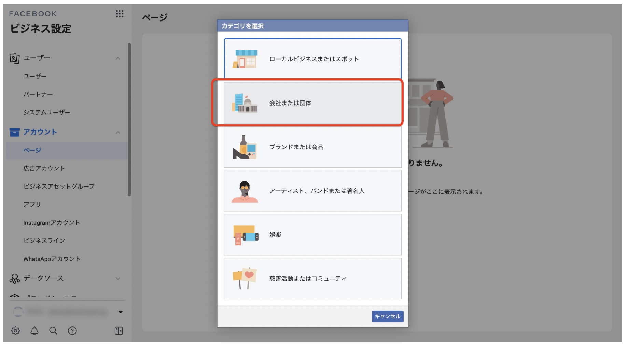
Task: Open the apps grid icon beside Facebook logo
Action: 120,14
